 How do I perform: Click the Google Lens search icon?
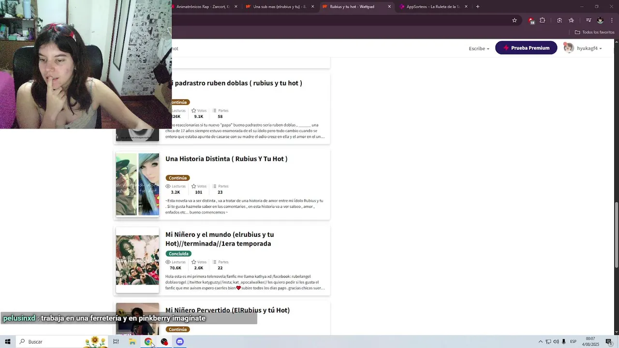tap(560, 20)
